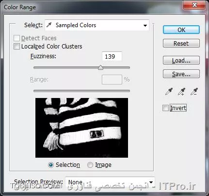The image size is (209, 196).
Task: Open the Selection Preview dropdown
Action: click(110, 182)
